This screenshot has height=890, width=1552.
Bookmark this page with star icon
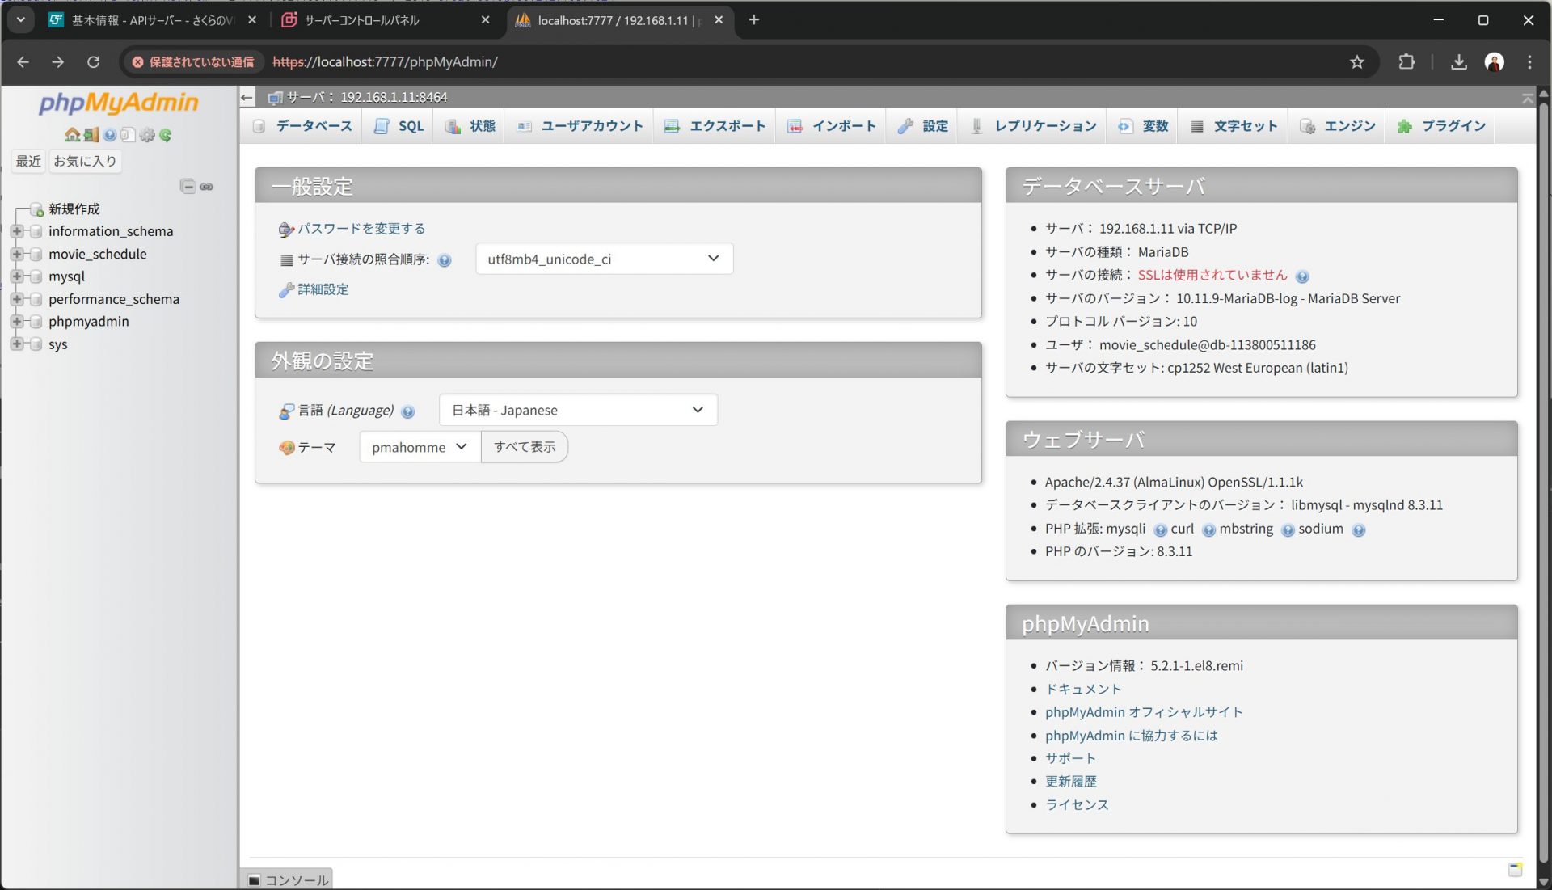pos(1357,62)
